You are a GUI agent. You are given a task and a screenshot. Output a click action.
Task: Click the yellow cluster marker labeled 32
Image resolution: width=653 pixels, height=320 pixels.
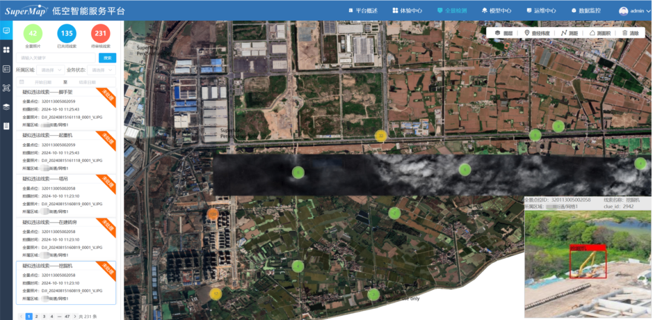381,136
